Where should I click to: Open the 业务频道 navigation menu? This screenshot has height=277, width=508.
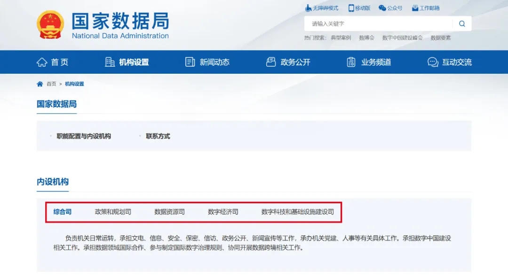(369, 62)
